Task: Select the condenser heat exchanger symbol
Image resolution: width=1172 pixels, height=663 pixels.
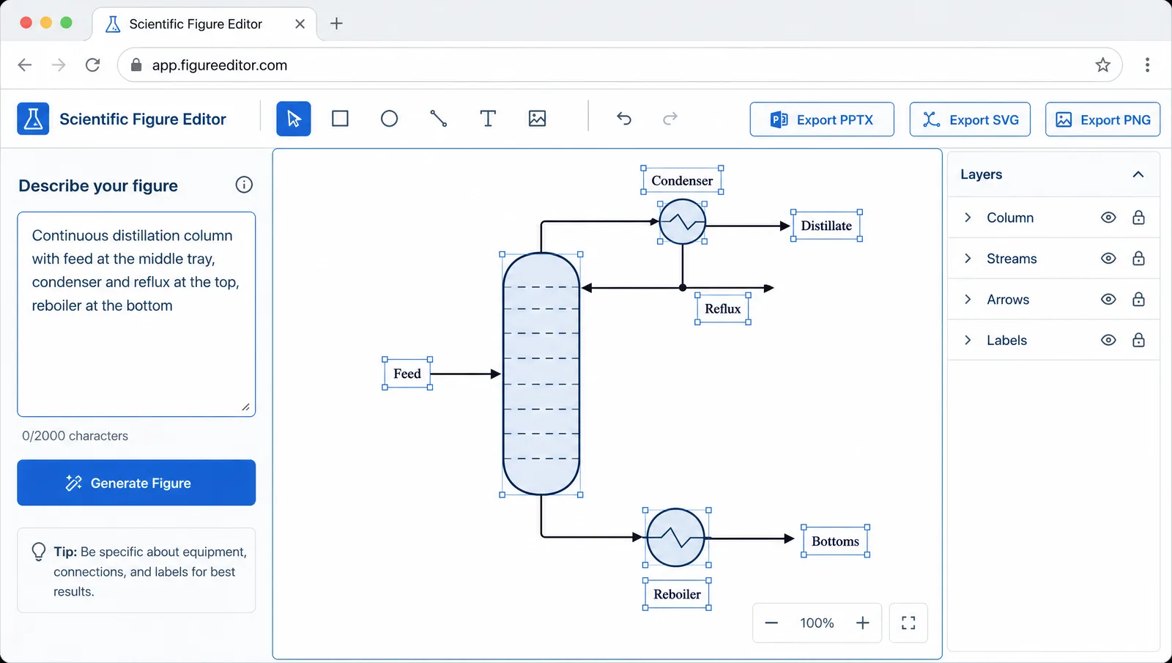Action: (683, 222)
